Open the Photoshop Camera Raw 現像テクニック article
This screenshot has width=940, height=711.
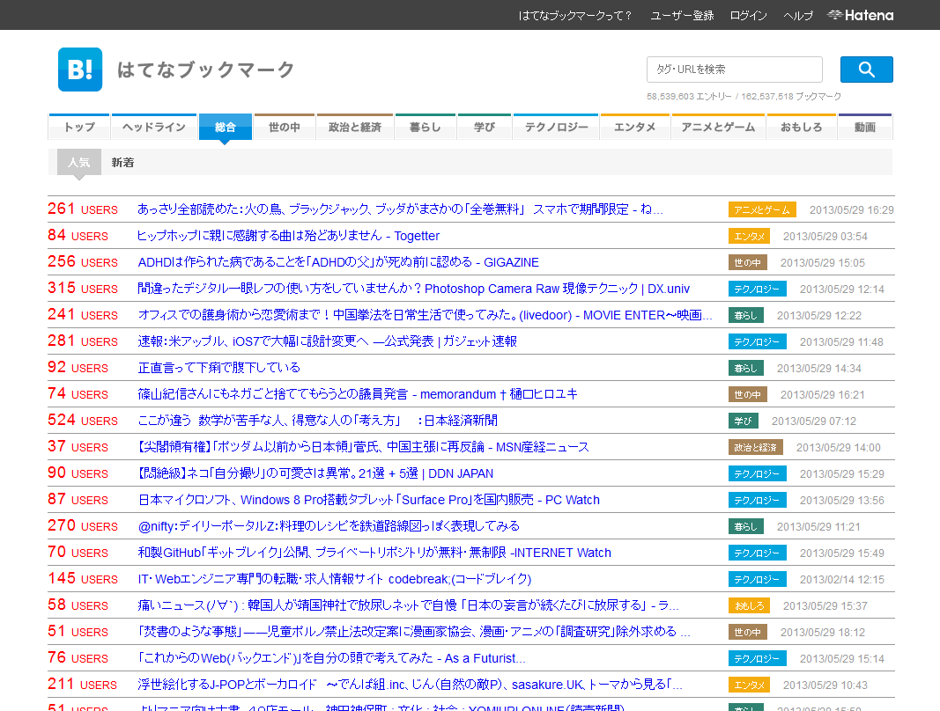414,288
